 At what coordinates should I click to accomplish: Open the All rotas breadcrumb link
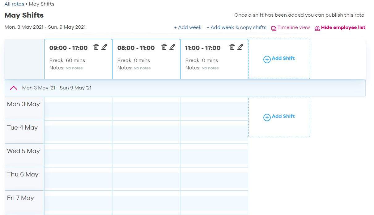[x=14, y=4]
